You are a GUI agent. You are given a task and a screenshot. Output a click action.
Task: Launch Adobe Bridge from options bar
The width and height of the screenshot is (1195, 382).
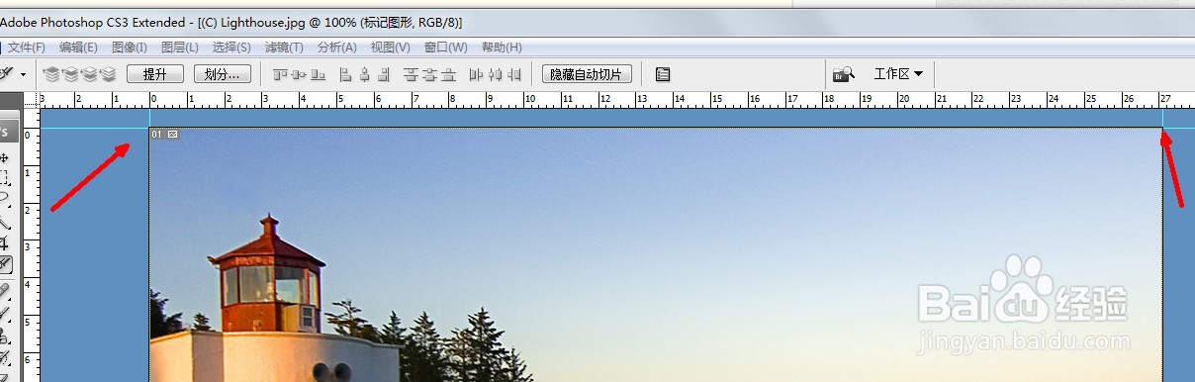[x=843, y=74]
